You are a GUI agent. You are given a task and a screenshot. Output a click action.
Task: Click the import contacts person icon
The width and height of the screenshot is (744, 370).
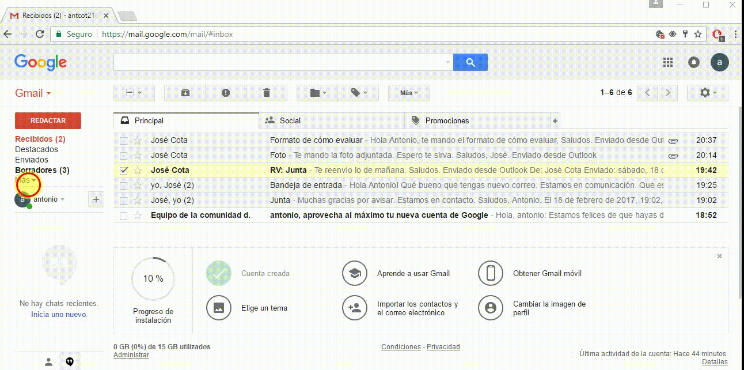click(x=355, y=308)
